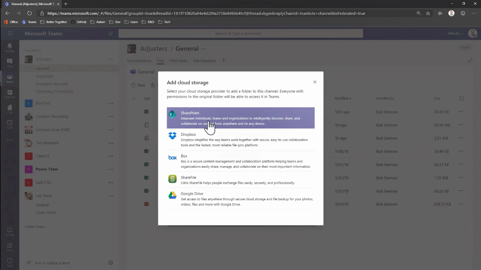Expand channel content to full screen

(x=470, y=60)
